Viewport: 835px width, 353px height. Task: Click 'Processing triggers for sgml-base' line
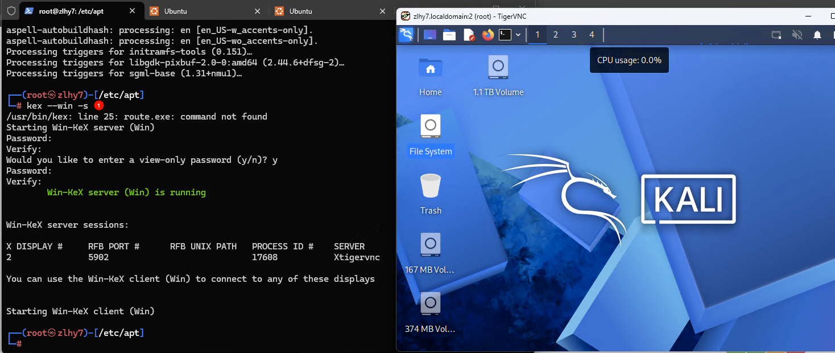click(124, 73)
